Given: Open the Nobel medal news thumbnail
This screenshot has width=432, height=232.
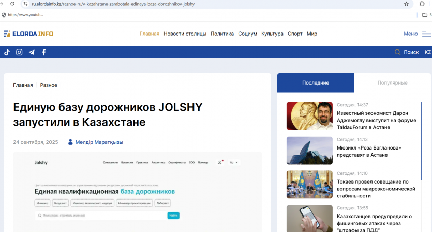Looking at the screenshot, I should click(x=309, y=116).
